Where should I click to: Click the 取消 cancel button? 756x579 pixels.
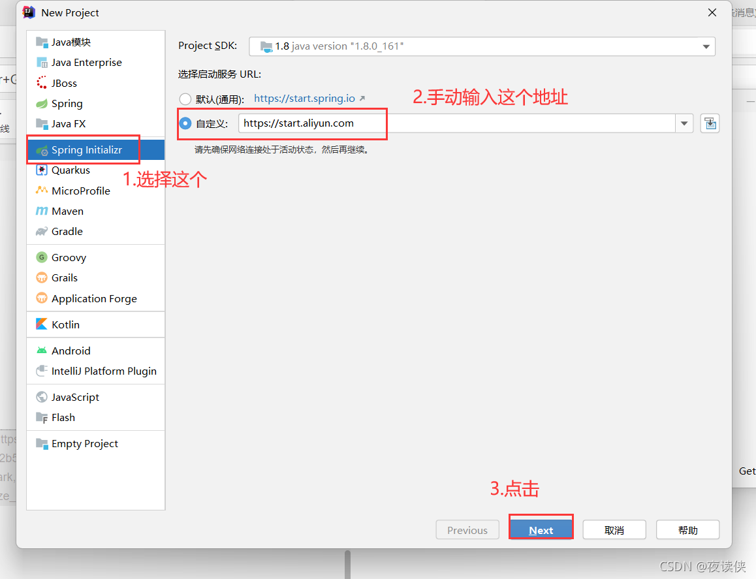coord(614,530)
